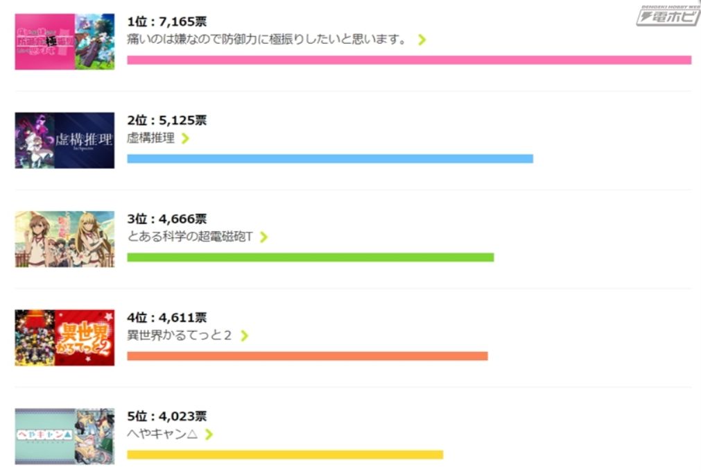701x474 pixels.
Task: Click green chevron beside 虚構推理
Action: 184,138
